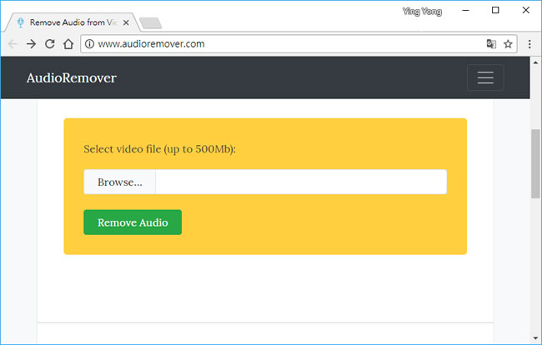
Task: Click the Translate page icon
Action: (491, 44)
